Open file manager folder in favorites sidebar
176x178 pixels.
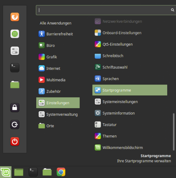pyautogui.click(x=15, y=84)
